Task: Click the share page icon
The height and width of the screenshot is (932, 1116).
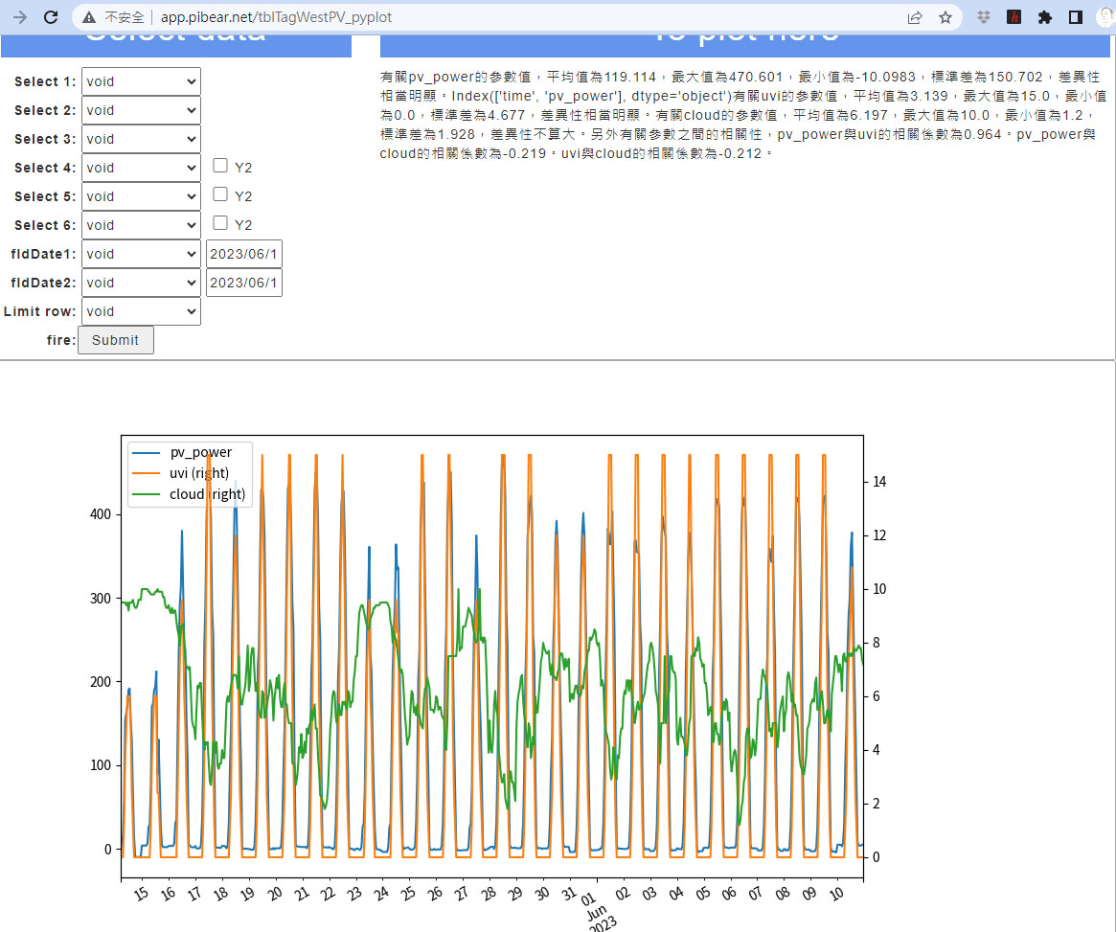Action: [915, 17]
